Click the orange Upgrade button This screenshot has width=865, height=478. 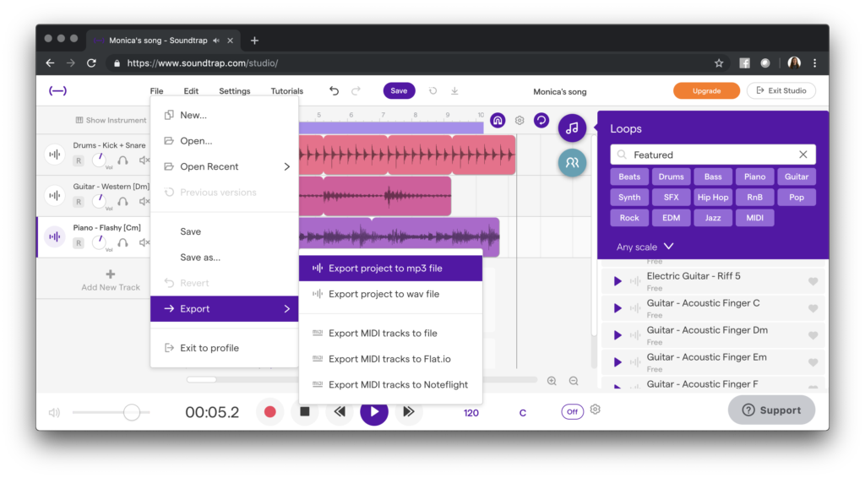click(x=707, y=91)
